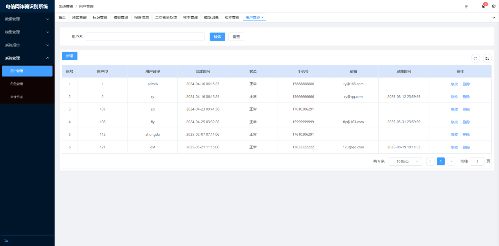Image resolution: width=499 pixels, height=246 pixels.
Task: Open the column display grid icon
Action: coord(487,58)
